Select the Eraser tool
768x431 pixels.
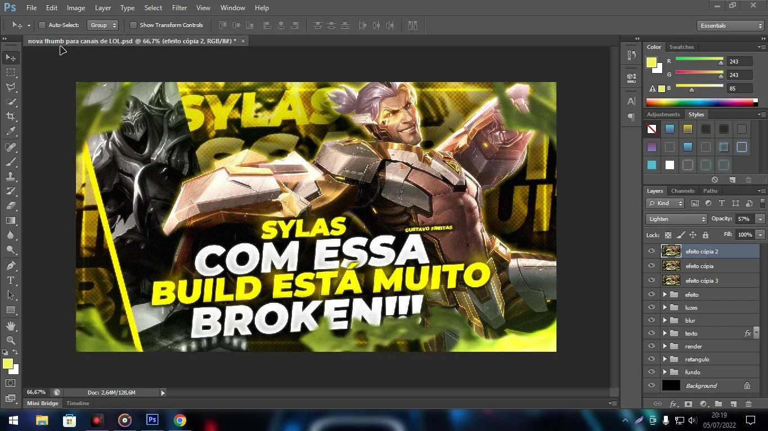pyautogui.click(x=11, y=206)
